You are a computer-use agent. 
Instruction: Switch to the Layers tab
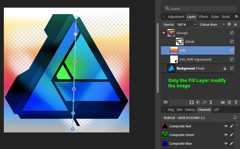click(191, 17)
